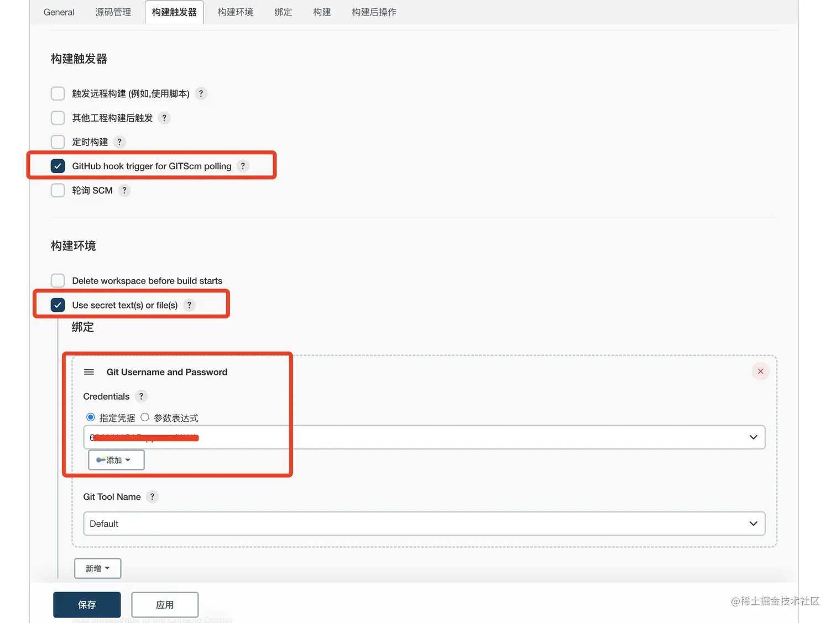Click 构建触发器 section heading
The height and width of the screenshot is (623, 836).
point(79,59)
